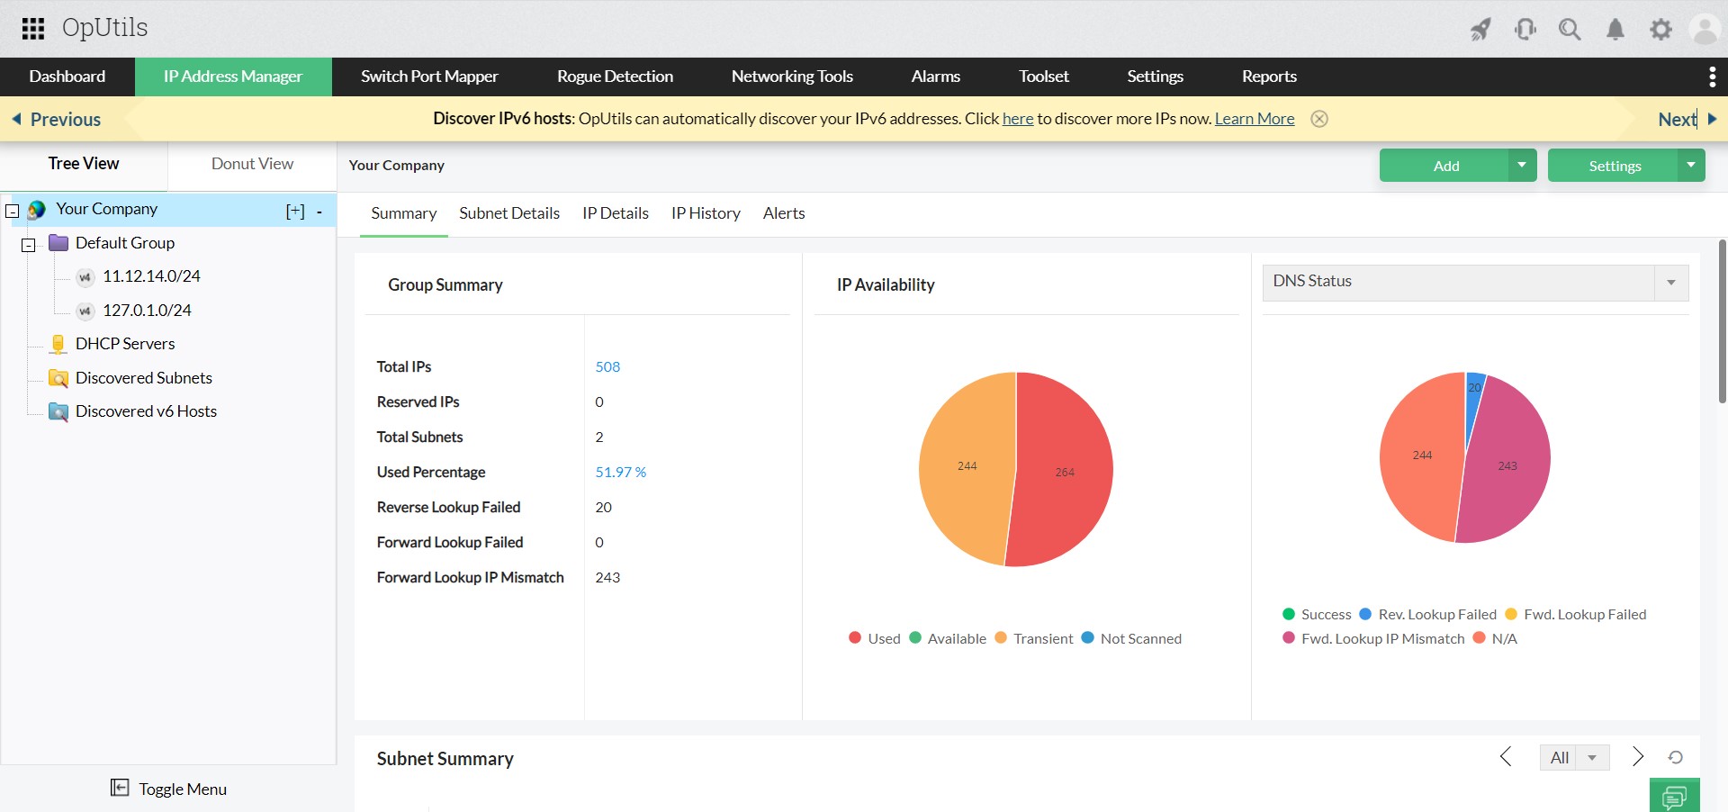Open the settings gear in the top bar

1661,28
